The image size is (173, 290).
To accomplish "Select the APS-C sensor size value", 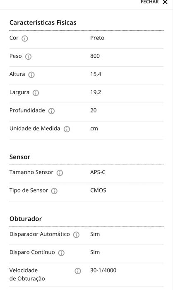I will click(x=98, y=172).
